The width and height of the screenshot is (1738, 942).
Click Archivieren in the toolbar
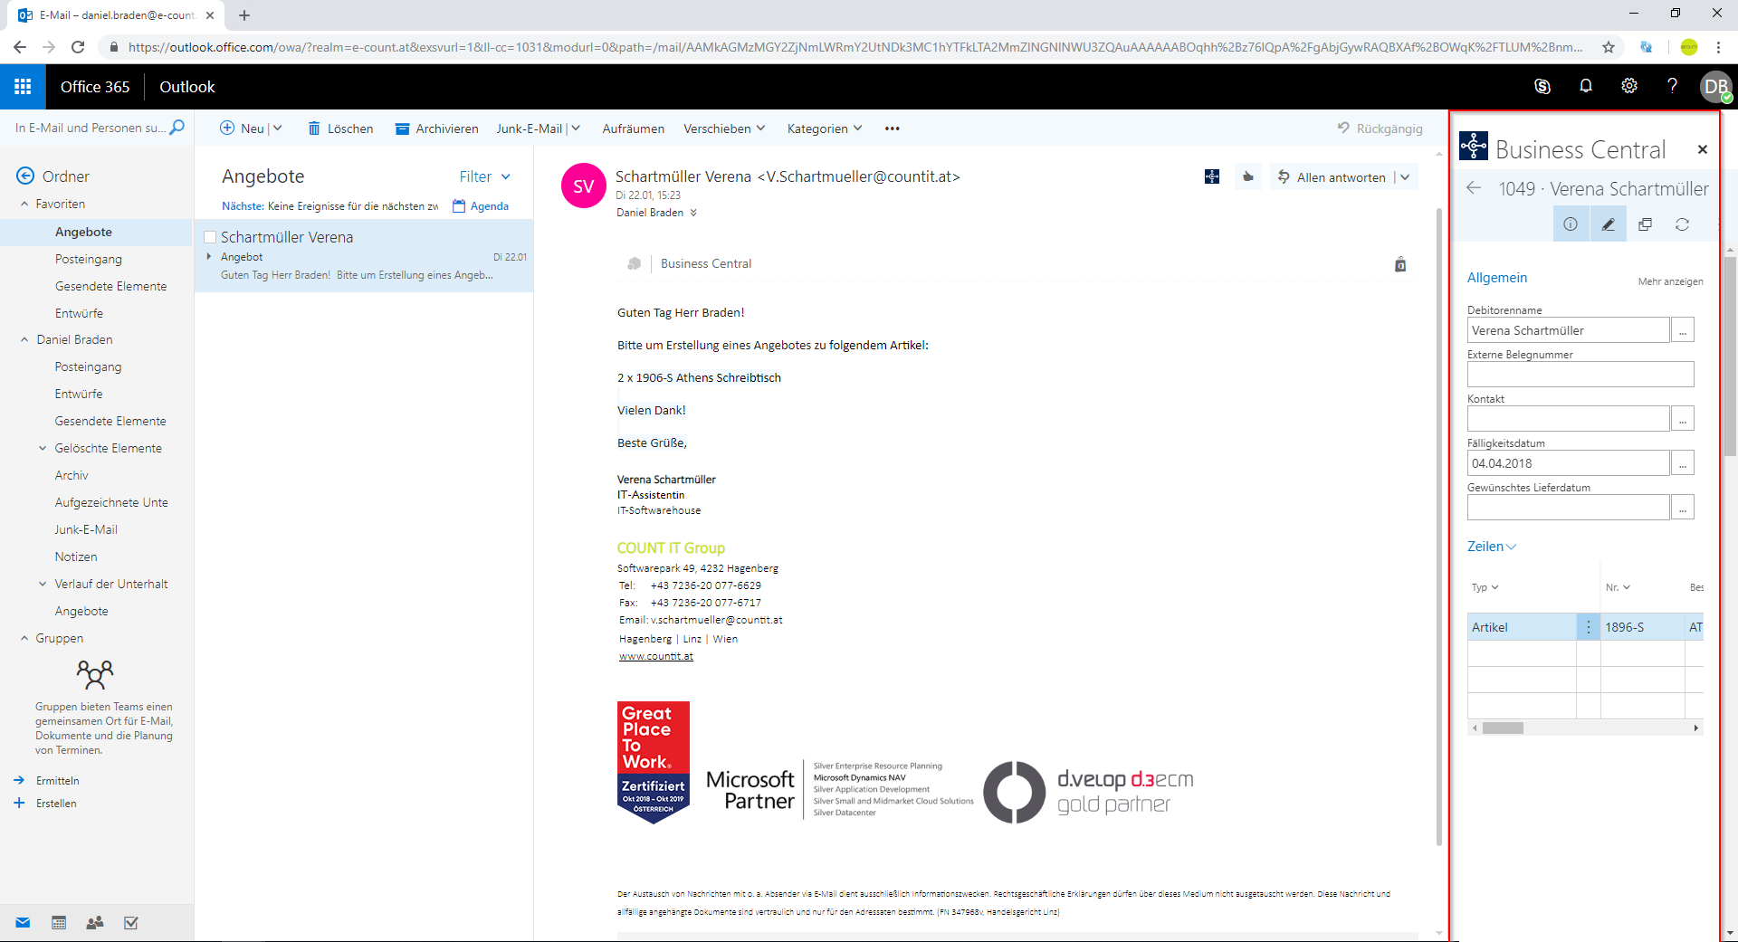pyautogui.click(x=436, y=128)
